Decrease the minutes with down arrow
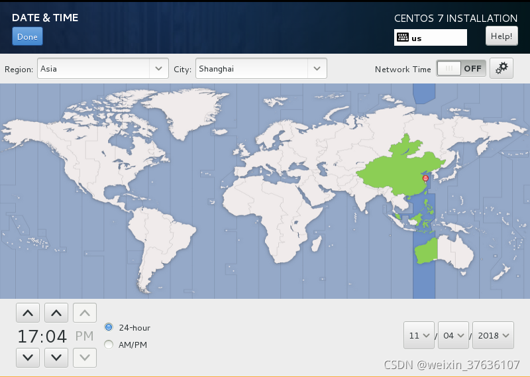This screenshot has width=530, height=377. pyautogui.click(x=56, y=357)
